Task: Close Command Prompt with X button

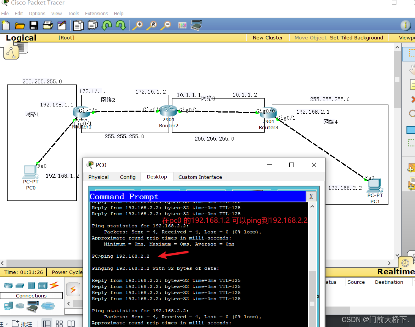Action: point(311,197)
